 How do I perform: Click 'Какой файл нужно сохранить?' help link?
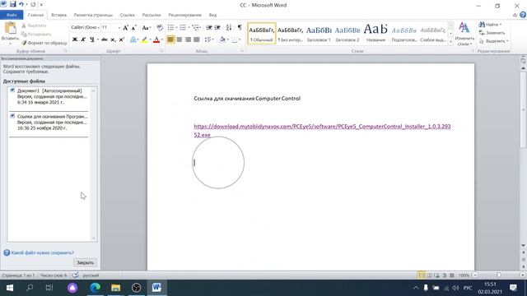tap(42, 252)
